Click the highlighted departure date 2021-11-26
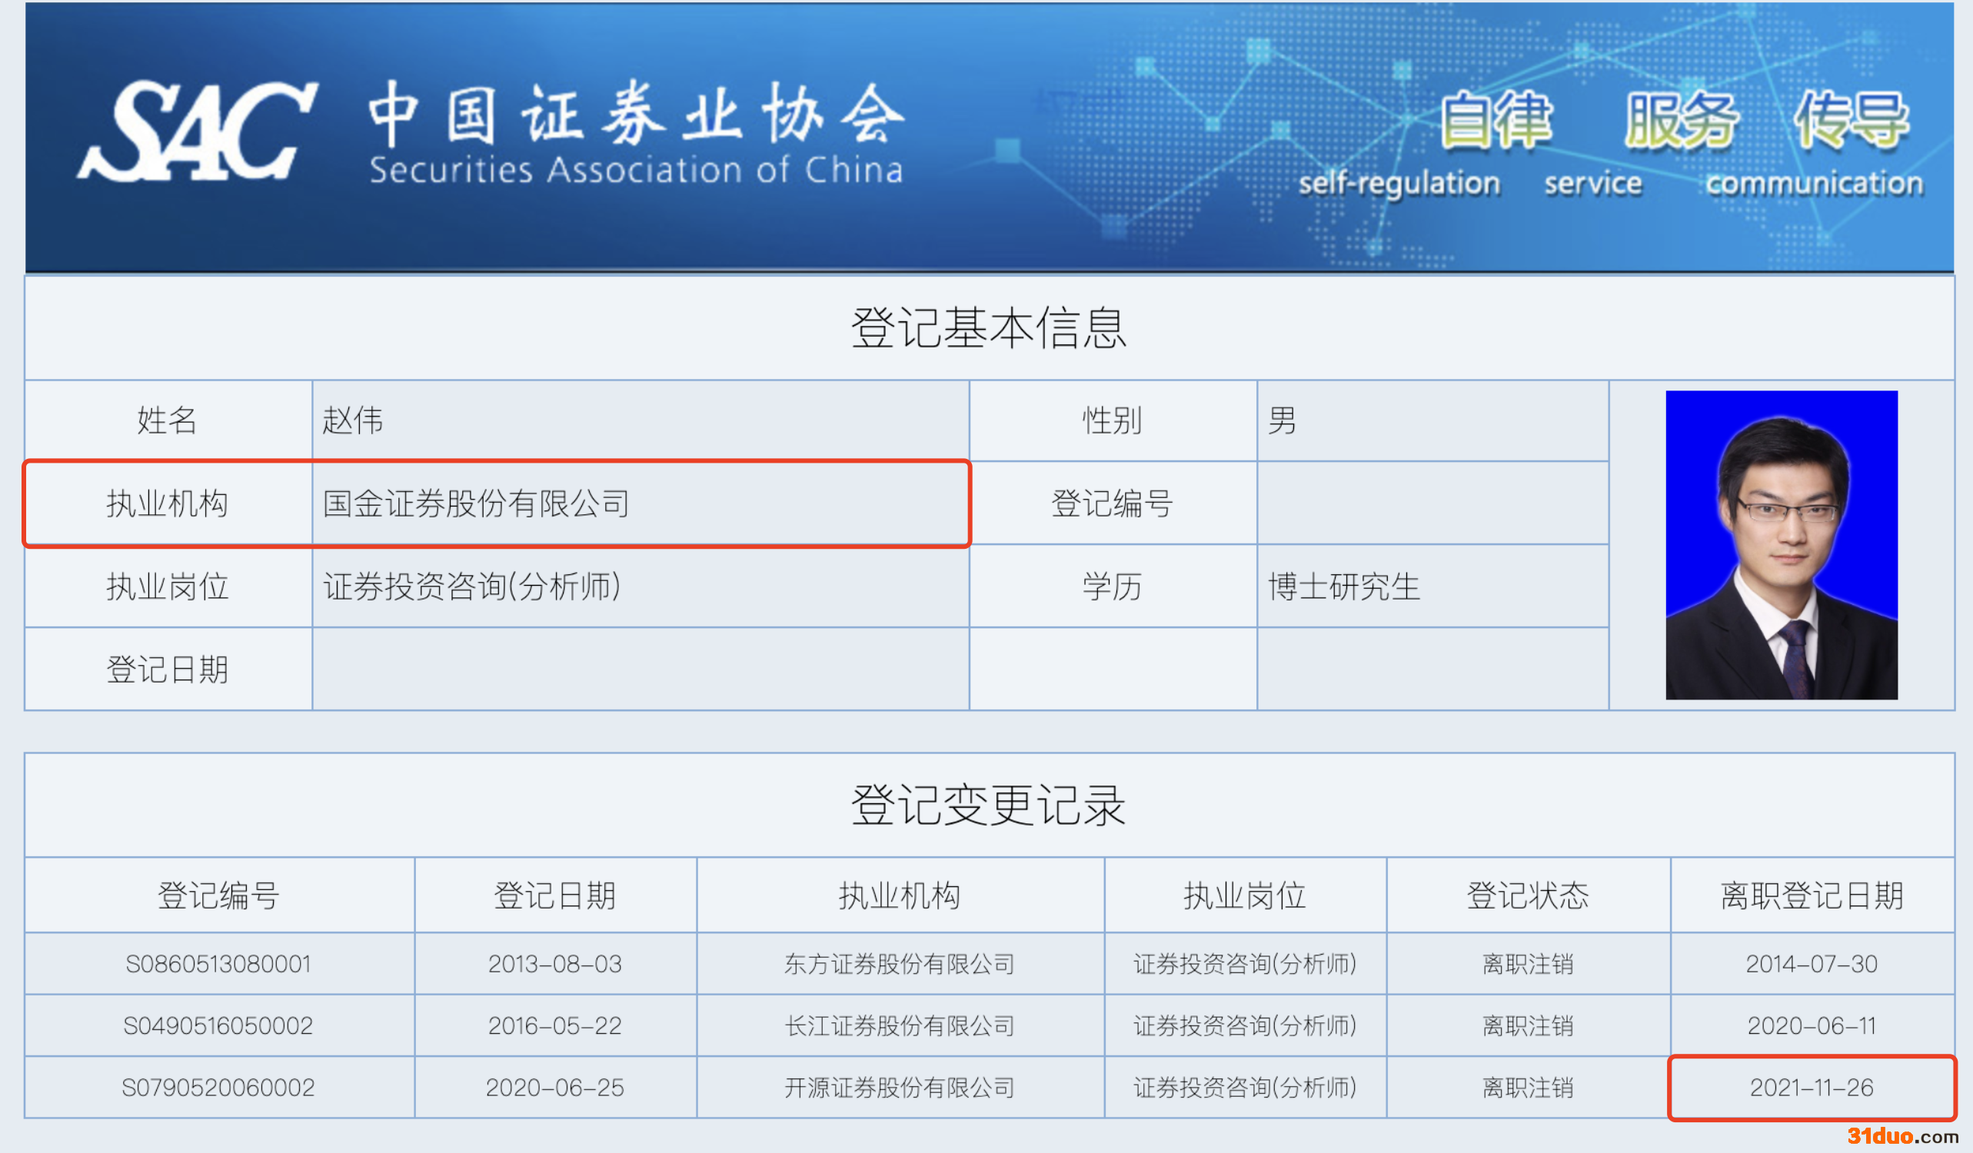 [1811, 1087]
